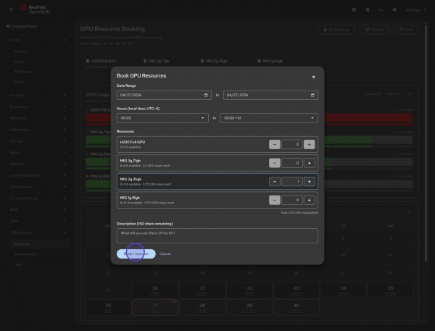Refresh the GPU booking page
This screenshot has width=435, height=331.
click(375, 30)
